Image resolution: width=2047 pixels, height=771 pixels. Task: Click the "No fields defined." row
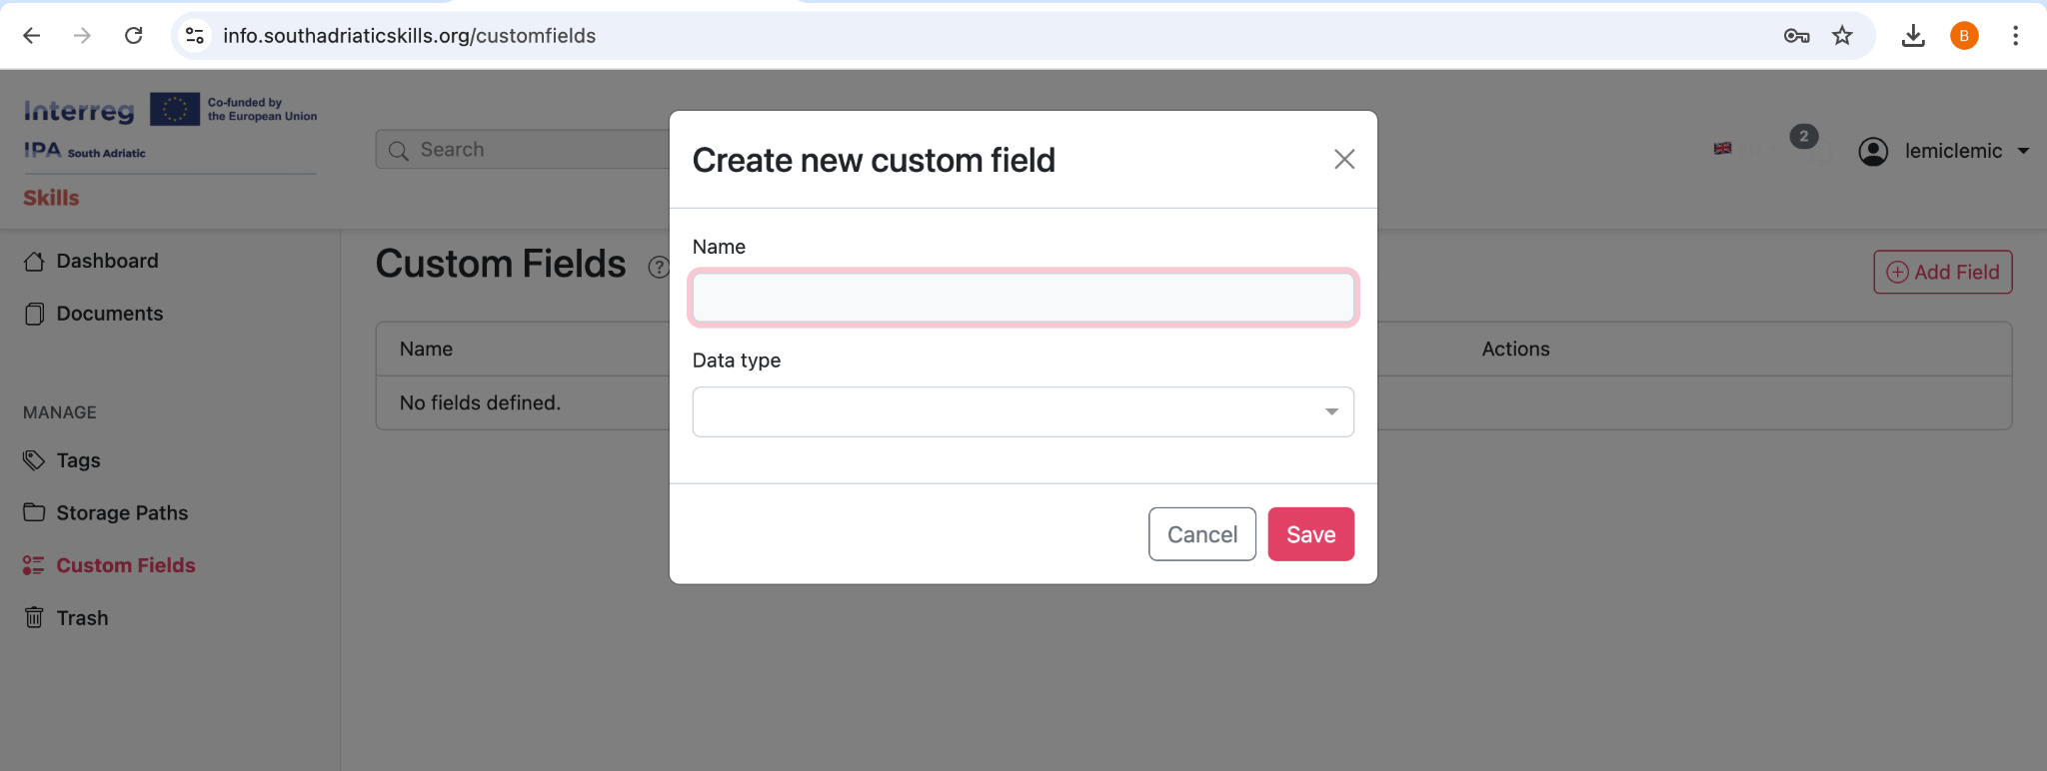click(x=1193, y=402)
